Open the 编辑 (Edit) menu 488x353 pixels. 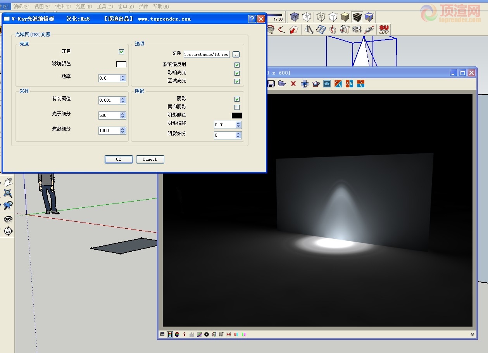pos(21,7)
